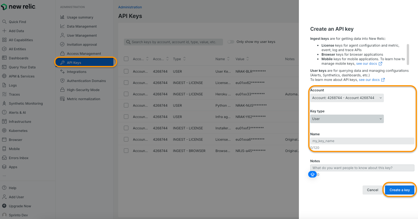Check the Installer key row checkbox
This screenshot has width=418, height=219.
(126, 128)
